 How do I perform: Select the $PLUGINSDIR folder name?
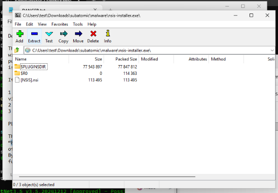33,67
